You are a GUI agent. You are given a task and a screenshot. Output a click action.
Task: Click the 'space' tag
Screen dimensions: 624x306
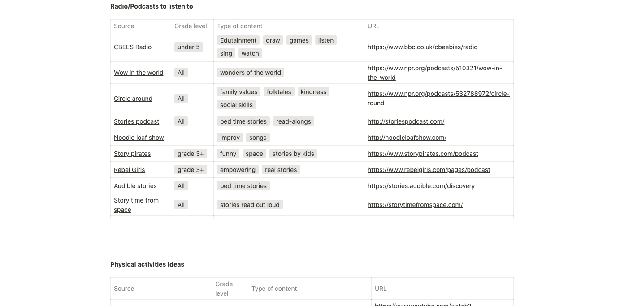coord(254,154)
